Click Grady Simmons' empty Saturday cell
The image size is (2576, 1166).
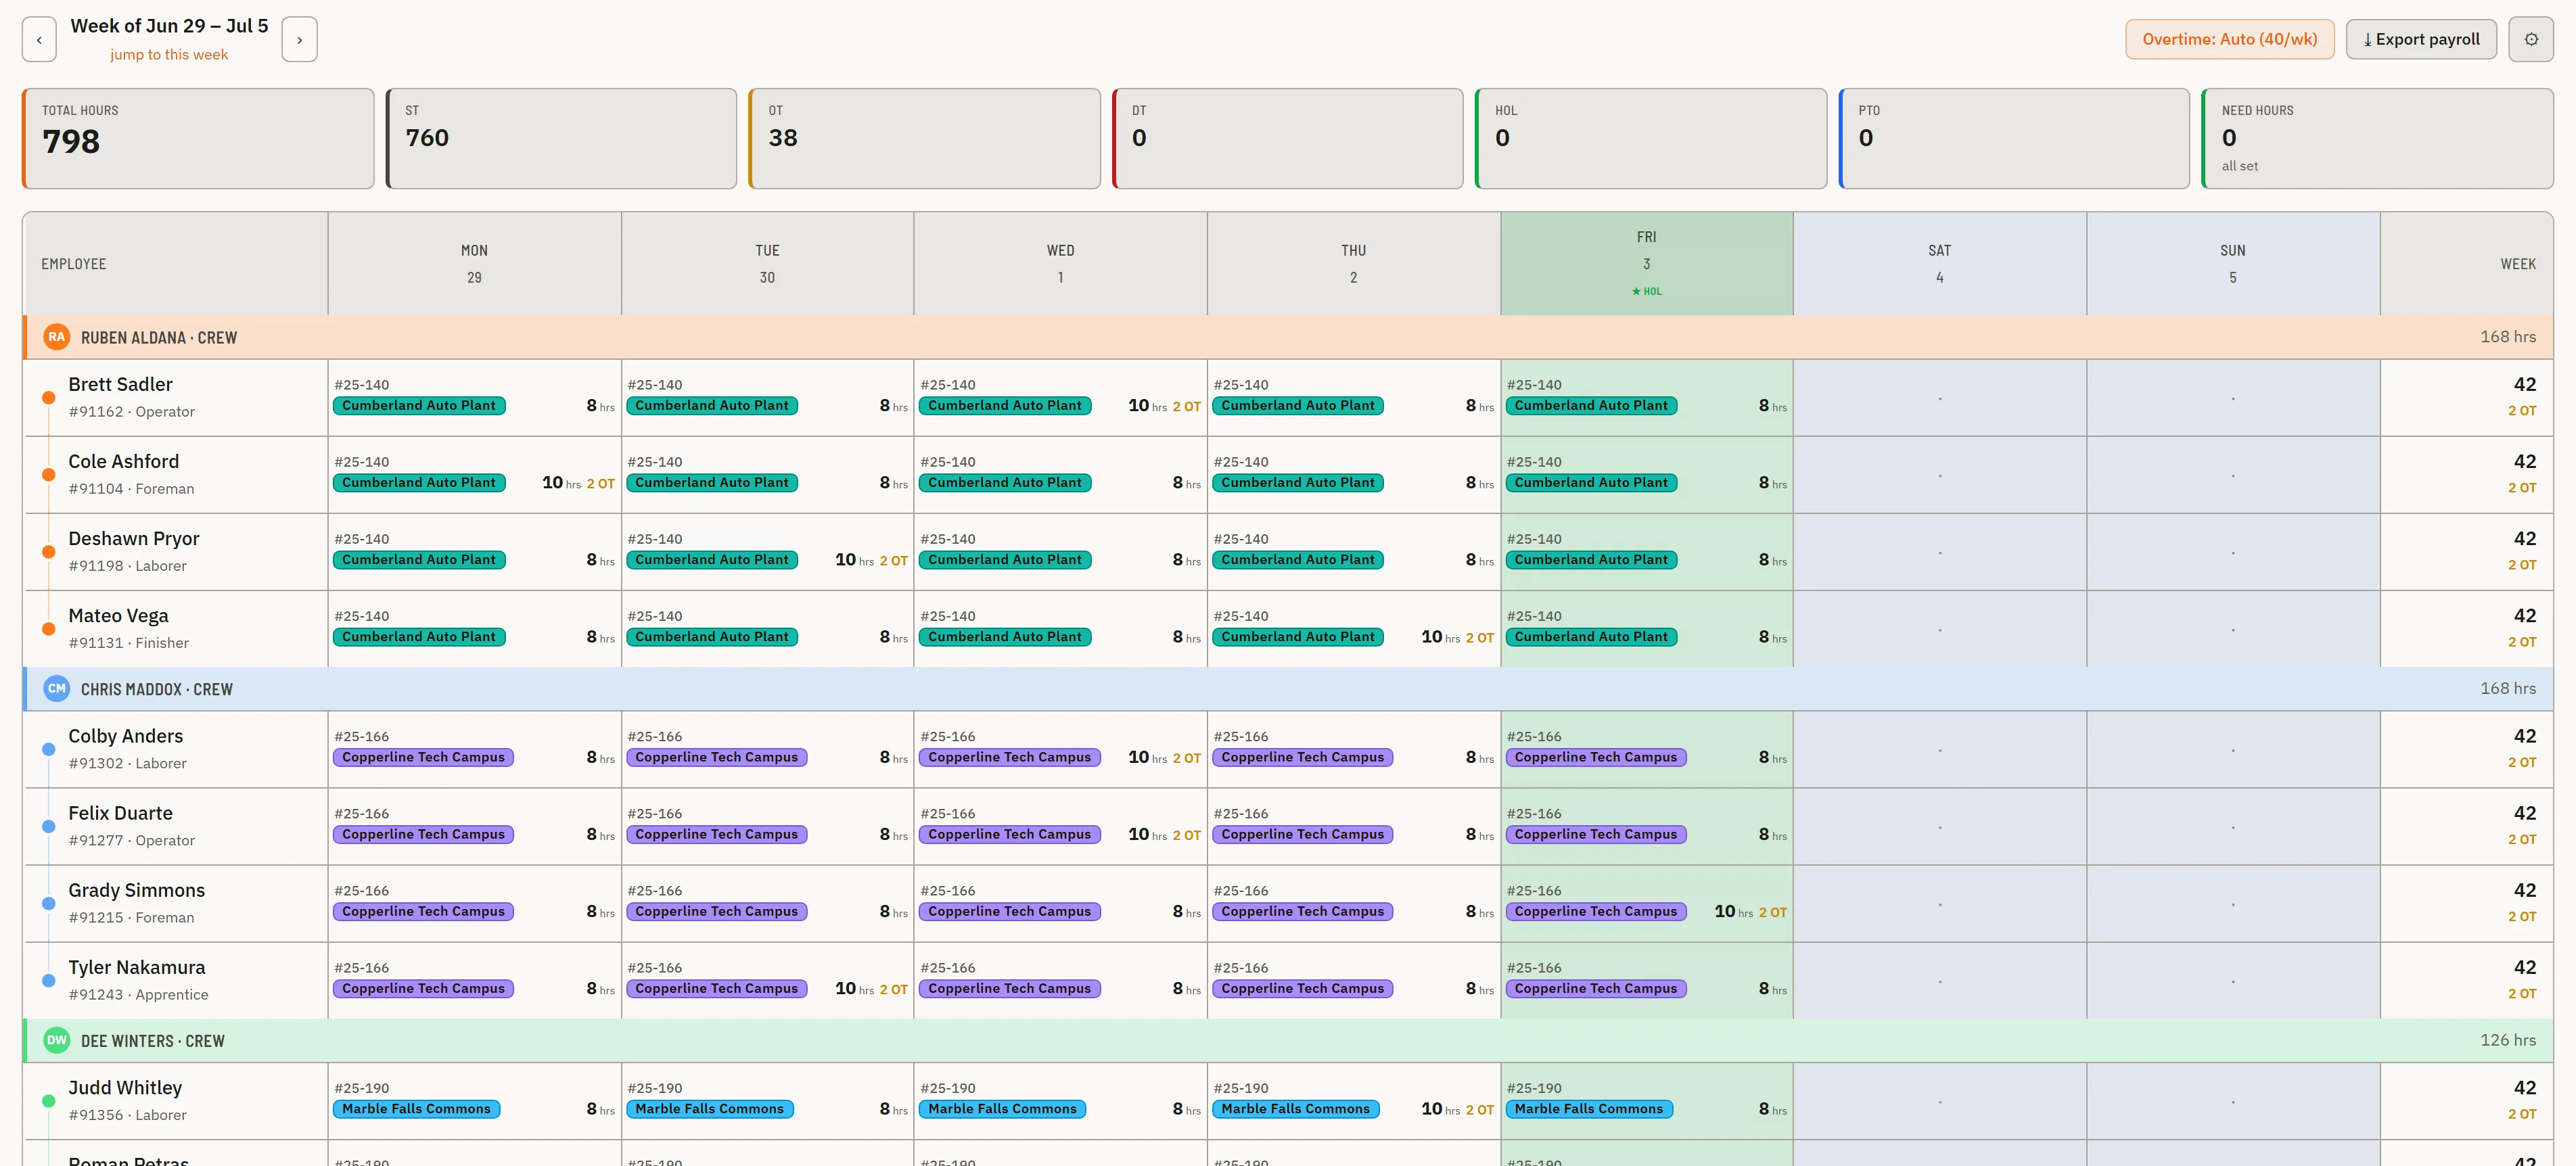point(1939,904)
